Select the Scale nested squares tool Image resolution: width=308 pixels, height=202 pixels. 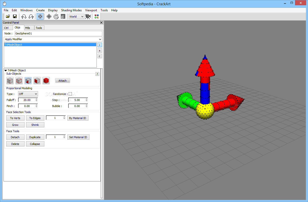[x=63, y=17]
